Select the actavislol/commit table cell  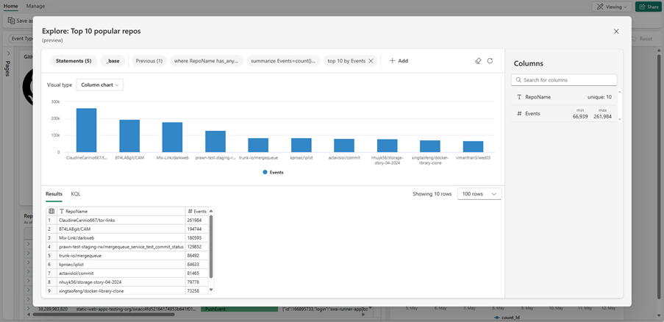point(121,273)
